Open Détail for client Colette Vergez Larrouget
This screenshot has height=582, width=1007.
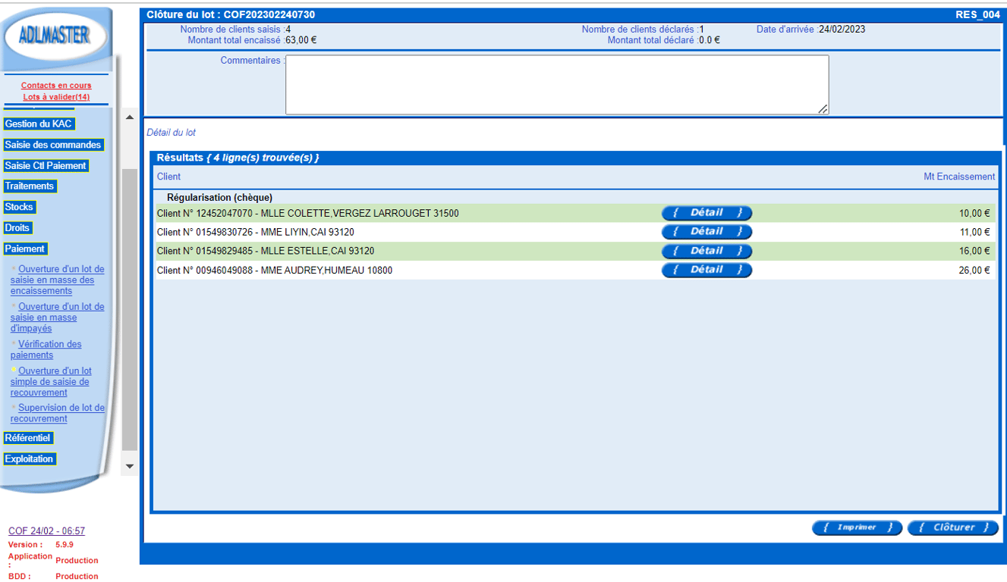click(x=706, y=213)
